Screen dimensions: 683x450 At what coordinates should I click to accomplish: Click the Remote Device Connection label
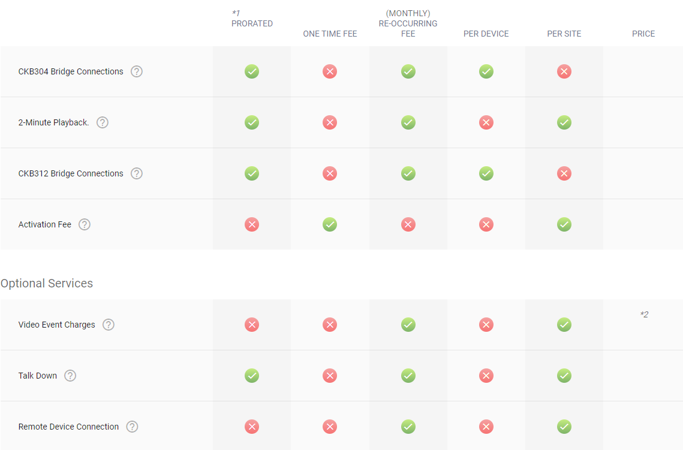(x=68, y=427)
